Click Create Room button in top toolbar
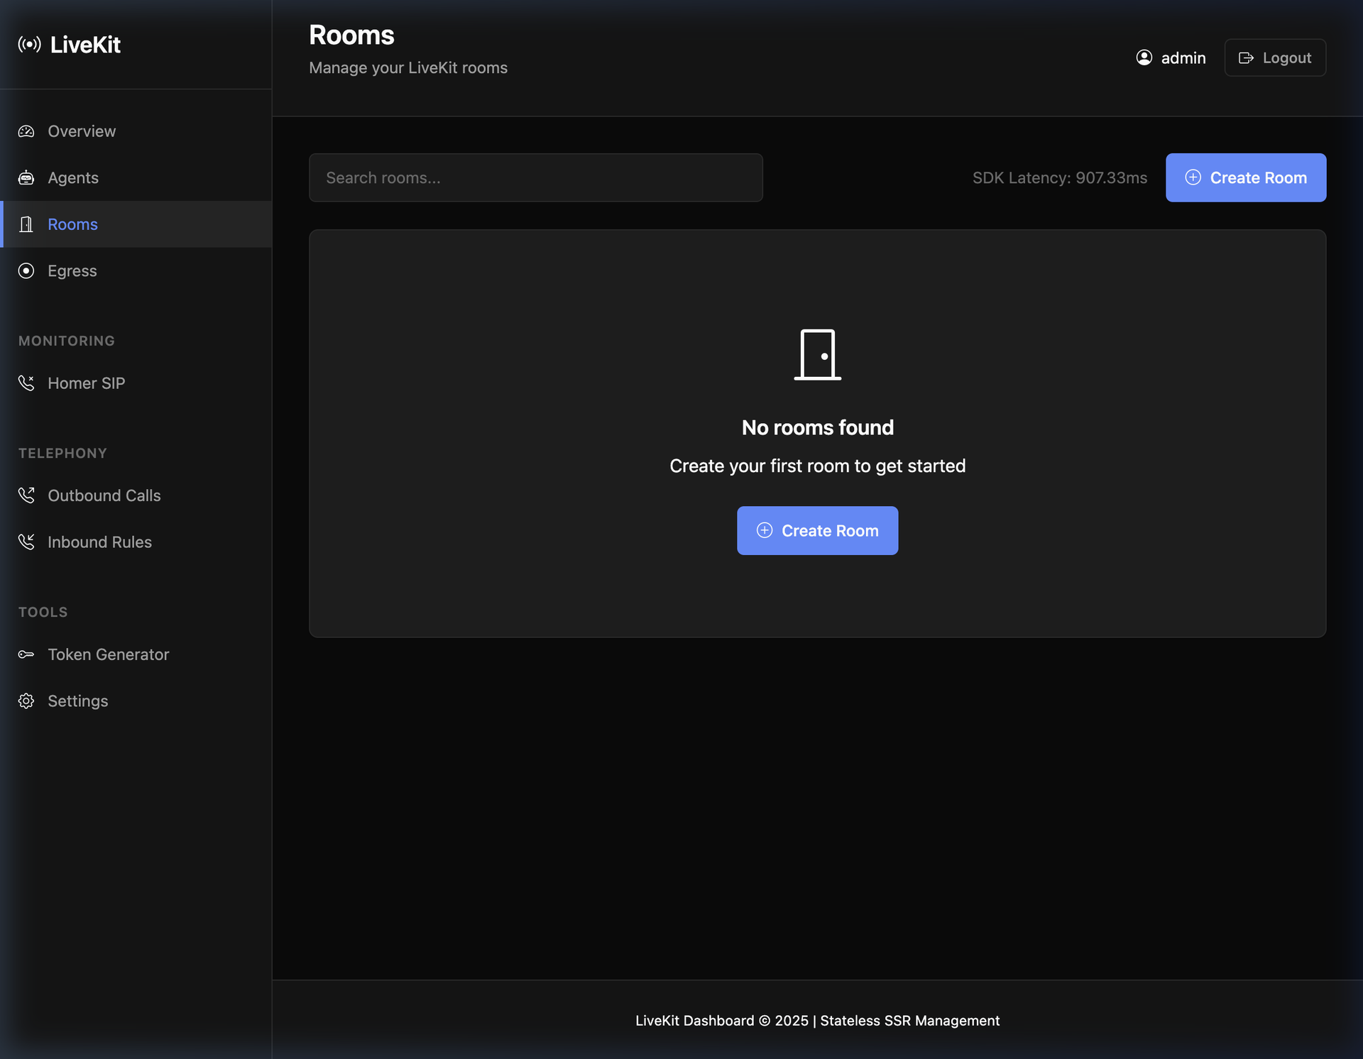1363x1059 pixels. 1246,177
